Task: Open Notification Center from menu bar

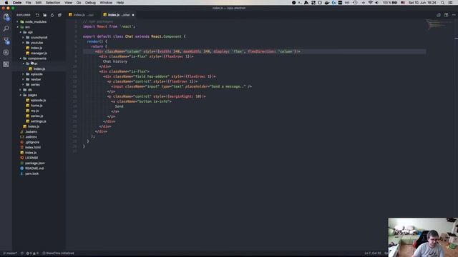Action: 450,3
